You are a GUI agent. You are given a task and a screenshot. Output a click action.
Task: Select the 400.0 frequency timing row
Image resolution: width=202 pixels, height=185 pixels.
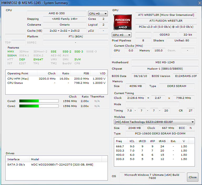pos(154,155)
